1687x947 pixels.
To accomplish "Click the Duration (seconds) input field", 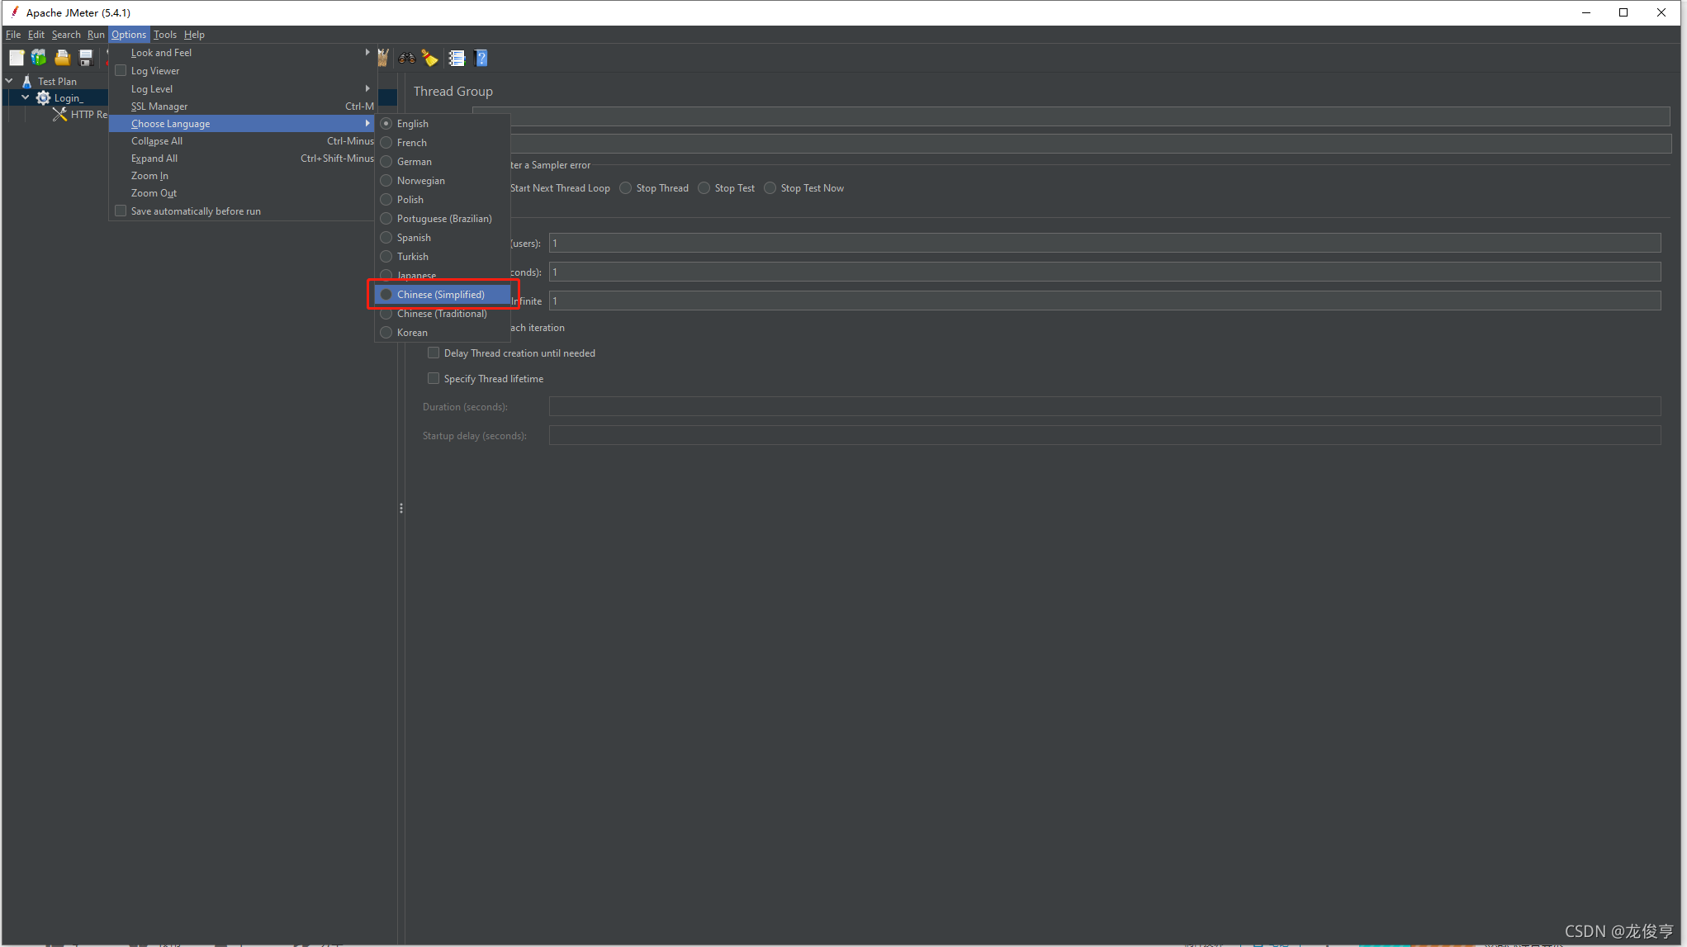I will point(1105,406).
